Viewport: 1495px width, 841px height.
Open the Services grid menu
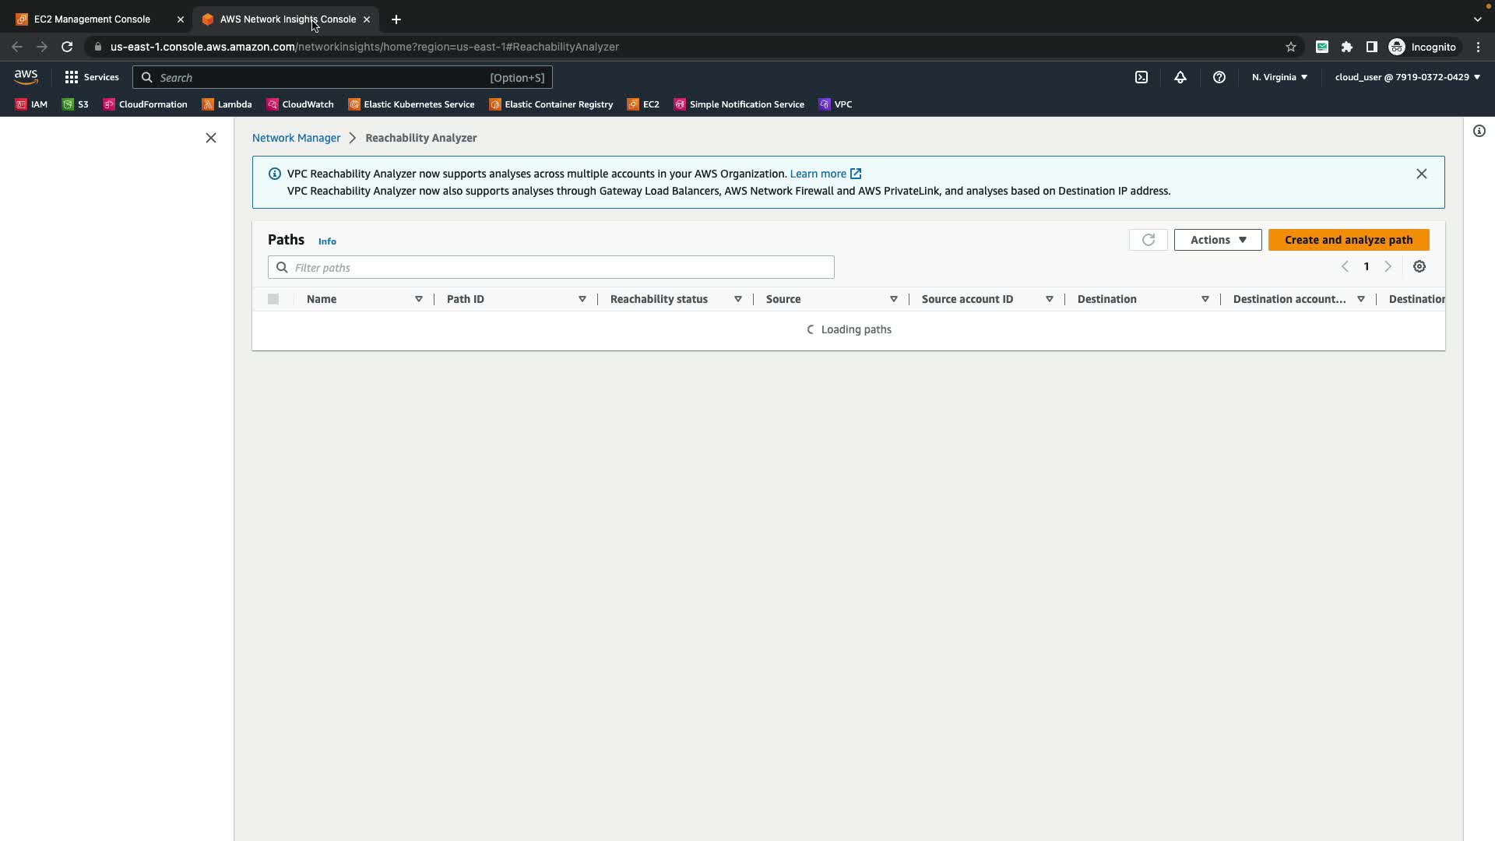[92, 77]
